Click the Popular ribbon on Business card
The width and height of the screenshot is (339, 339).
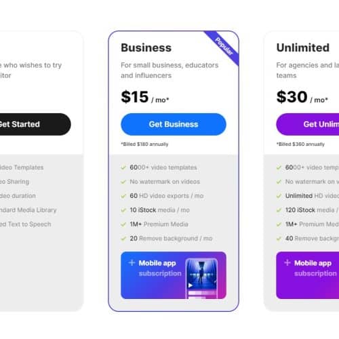click(222, 47)
